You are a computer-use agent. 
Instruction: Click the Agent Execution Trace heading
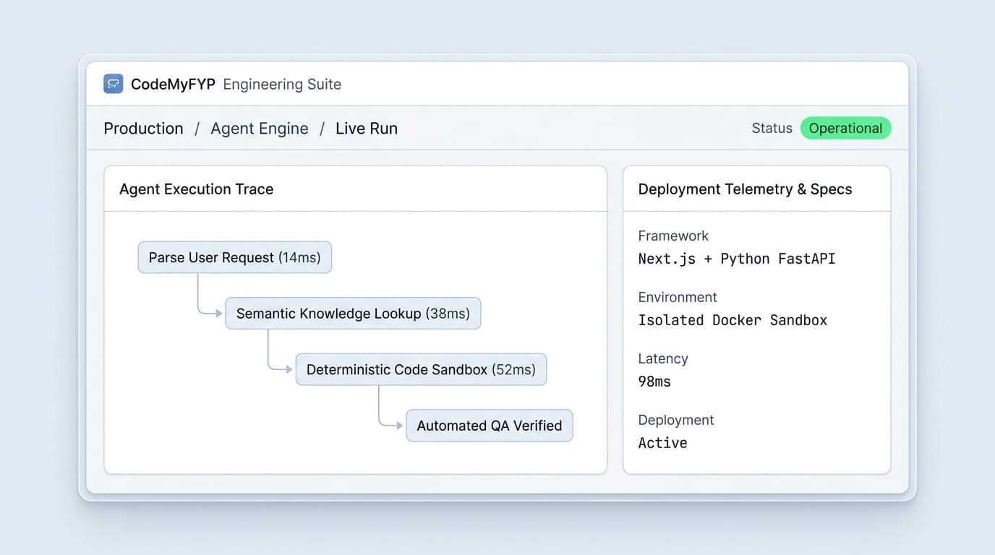pos(196,189)
